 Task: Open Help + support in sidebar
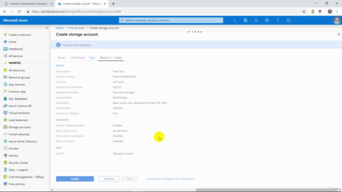click(x=18, y=170)
